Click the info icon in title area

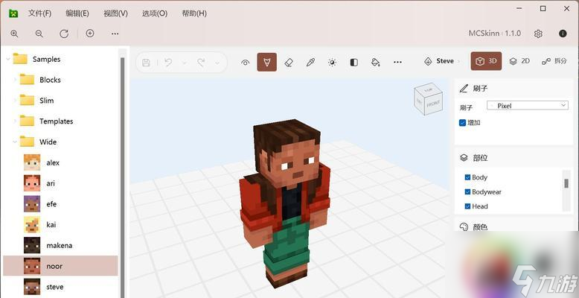click(x=563, y=34)
